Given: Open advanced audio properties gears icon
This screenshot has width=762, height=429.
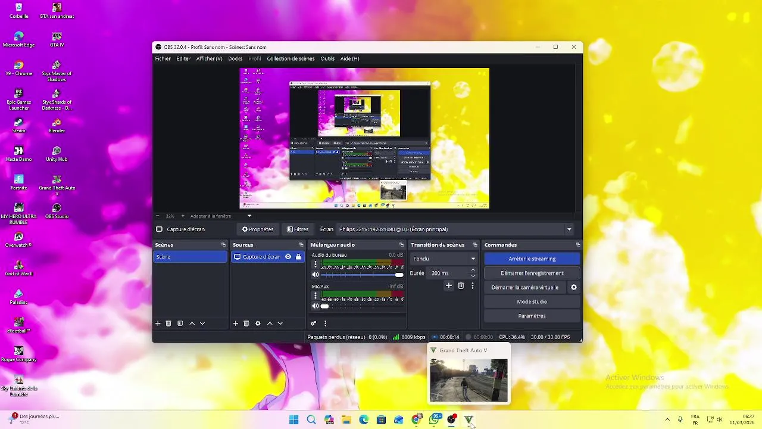Looking at the screenshot, I should (314, 324).
